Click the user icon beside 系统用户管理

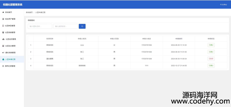[x=3, y=19]
